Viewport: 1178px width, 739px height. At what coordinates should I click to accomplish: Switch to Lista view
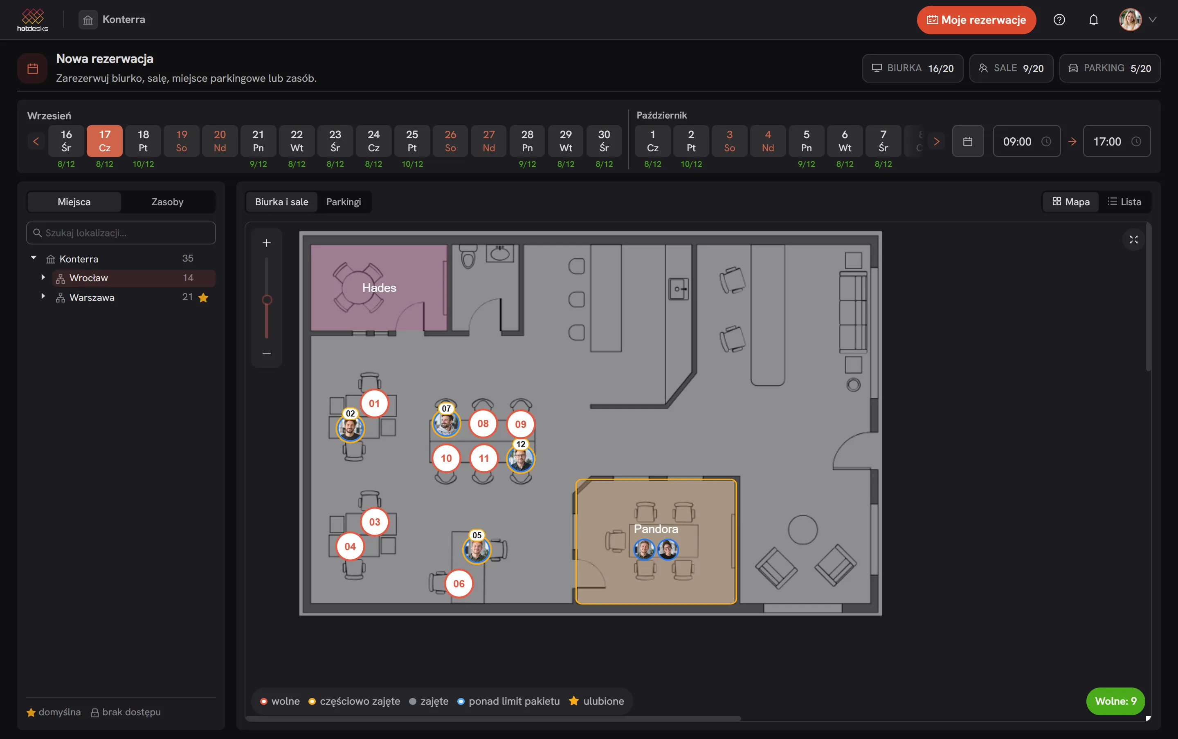point(1124,202)
